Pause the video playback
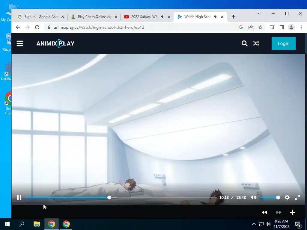 19,198
